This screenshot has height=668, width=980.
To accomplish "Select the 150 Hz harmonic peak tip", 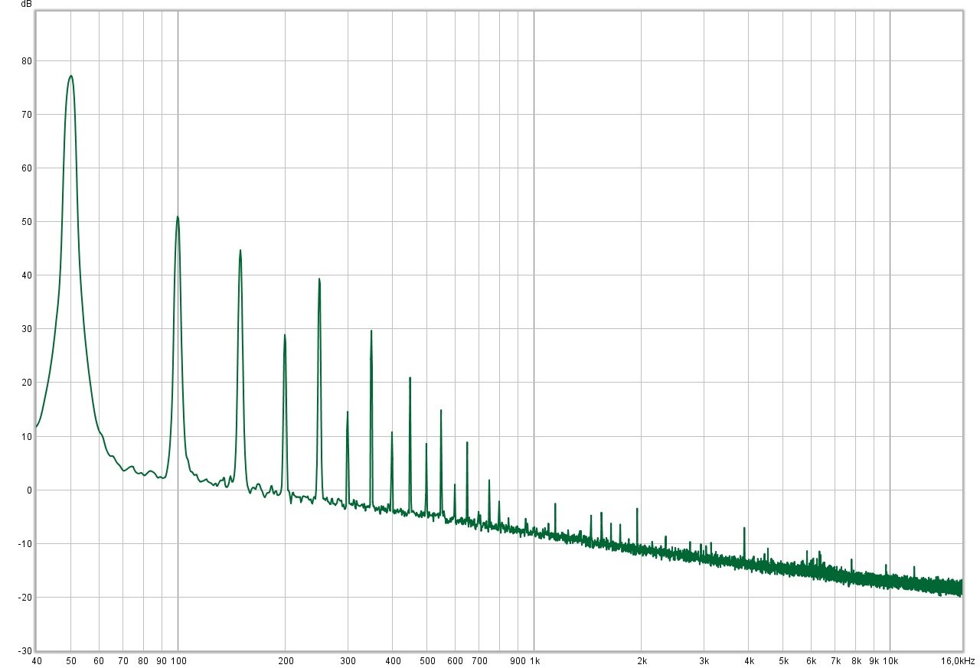I will coord(240,250).
